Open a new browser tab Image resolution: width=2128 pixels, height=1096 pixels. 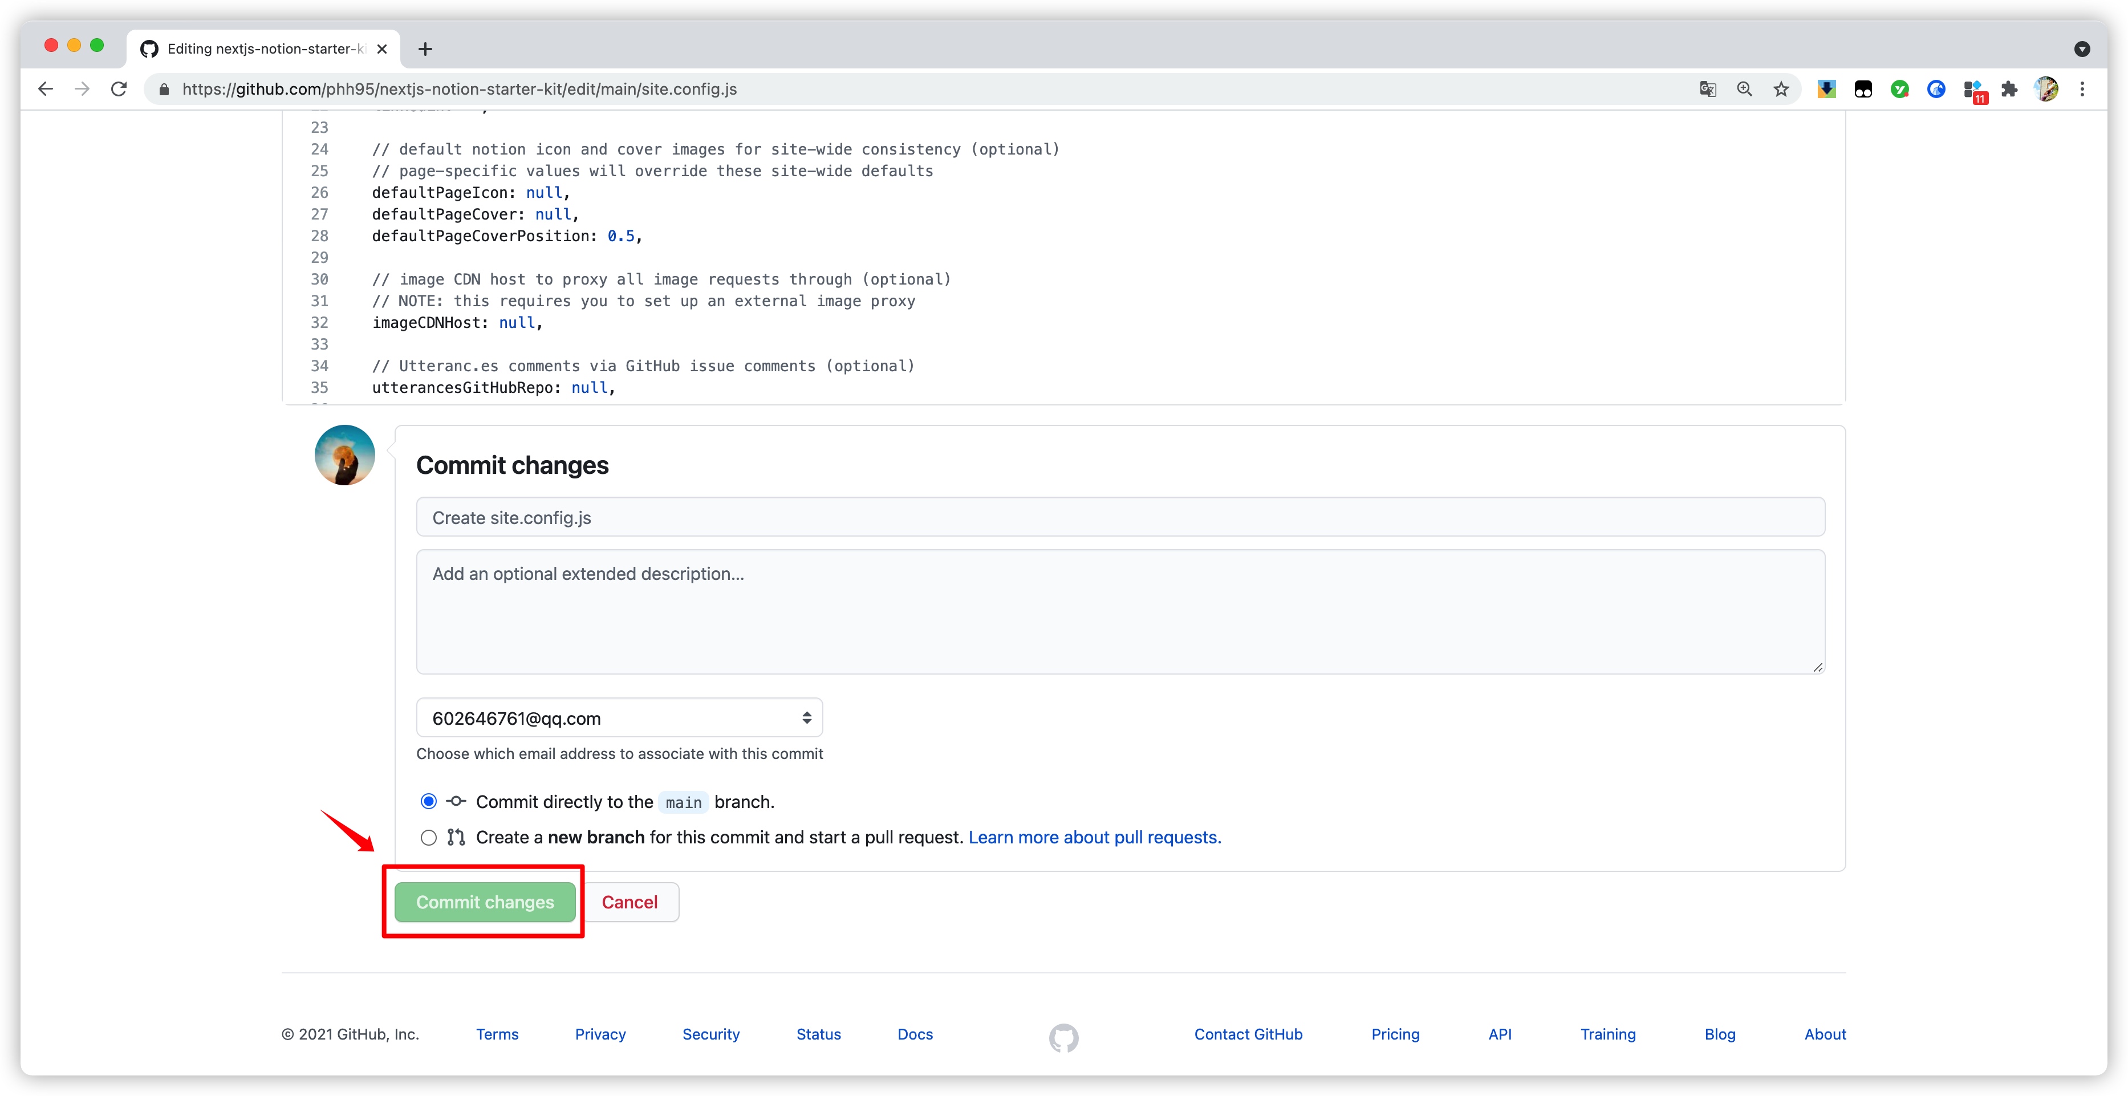point(425,48)
